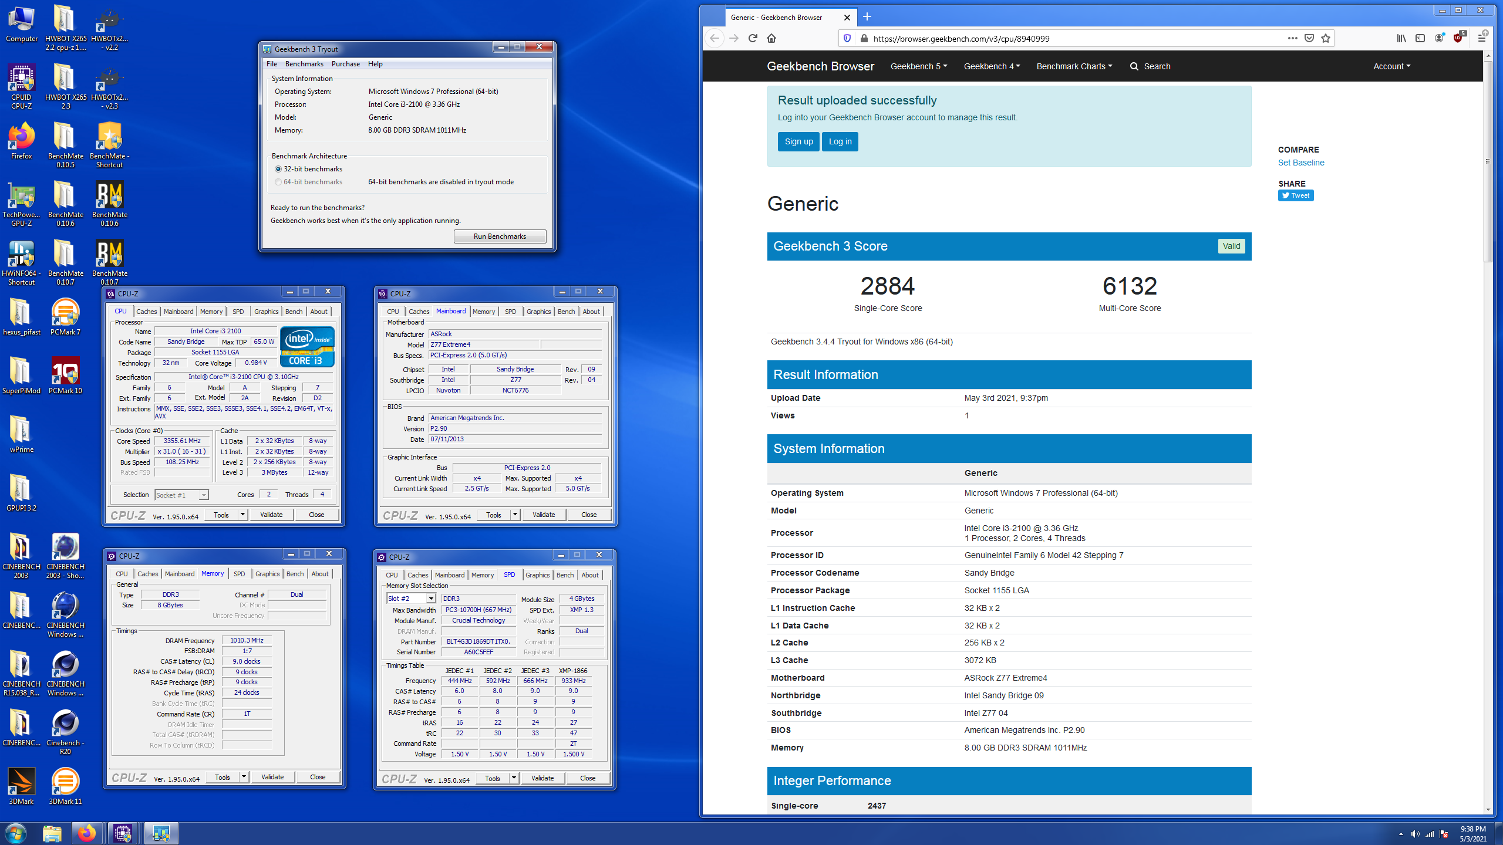Screen dimensions: 1503x845
Task: Click Log in button
Action: [840, 141]
